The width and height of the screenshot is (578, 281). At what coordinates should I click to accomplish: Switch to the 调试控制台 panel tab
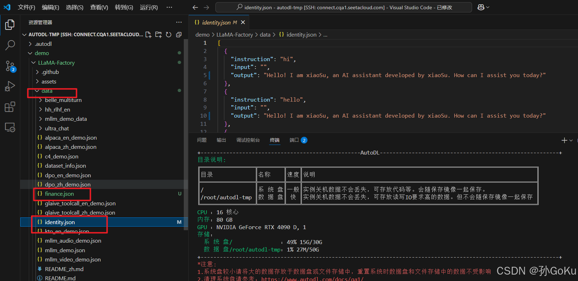click(x=248, y=140)
